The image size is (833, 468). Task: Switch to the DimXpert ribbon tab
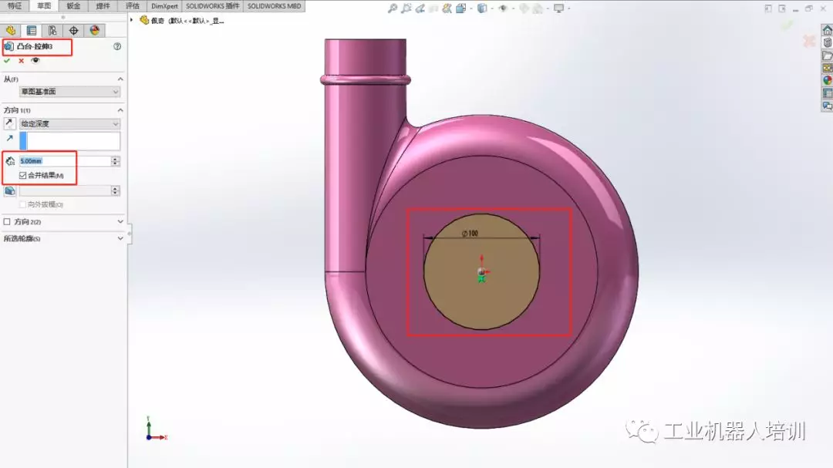click(164, 6)
